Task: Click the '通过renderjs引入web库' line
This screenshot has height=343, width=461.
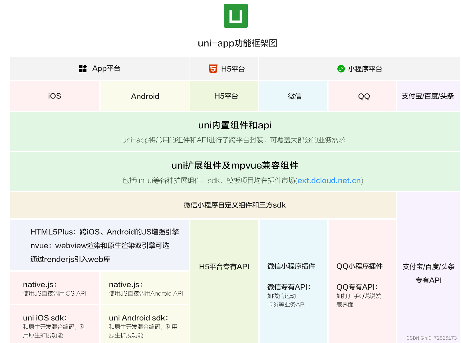Action: tap(70, 259)
